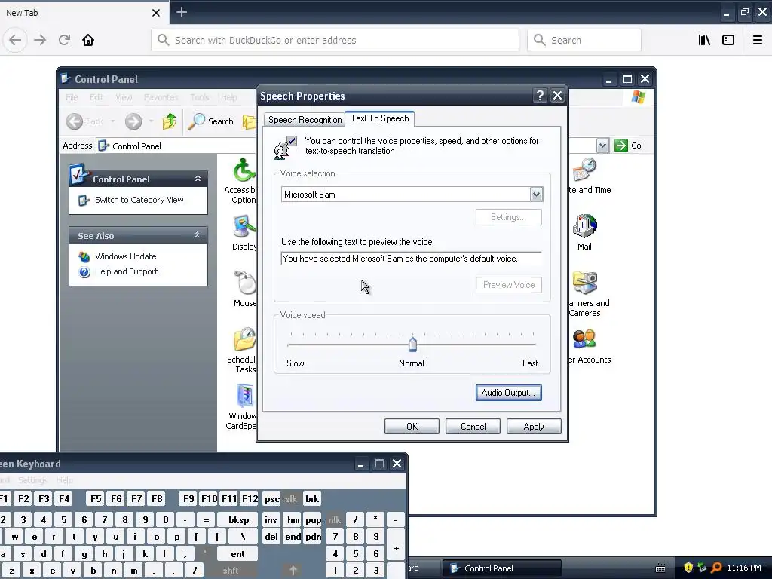Select the Text To Speech tab
772x579 pixels.
tap(380, 118)
